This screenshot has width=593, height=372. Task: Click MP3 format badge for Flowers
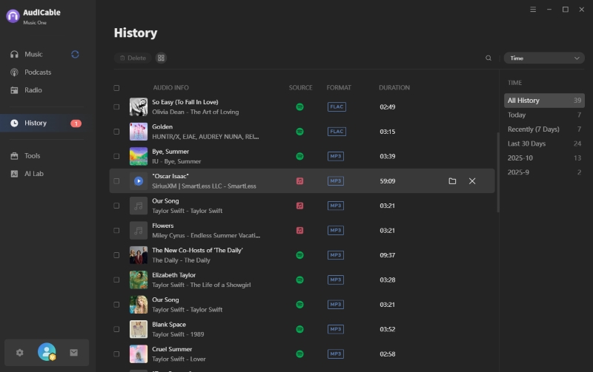tap(336, 231)
